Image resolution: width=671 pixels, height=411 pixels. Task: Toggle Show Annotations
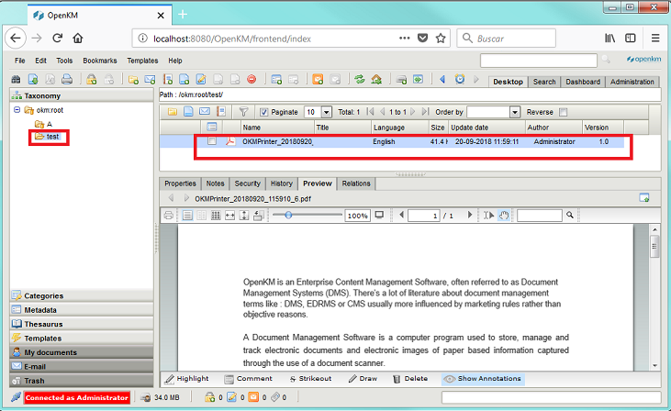pos(483,379)
